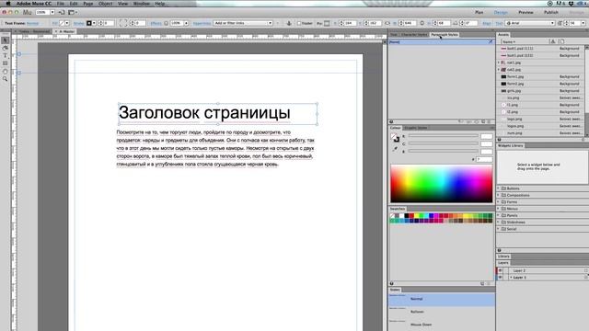
Task: Click the eyedropper in the Colour panel
Action: [395, 149]
